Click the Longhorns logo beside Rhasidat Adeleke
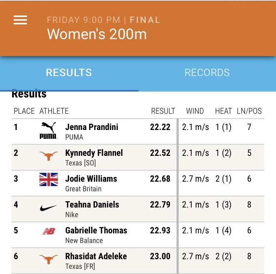Screen dimensions: 276x274 (49, 259)
